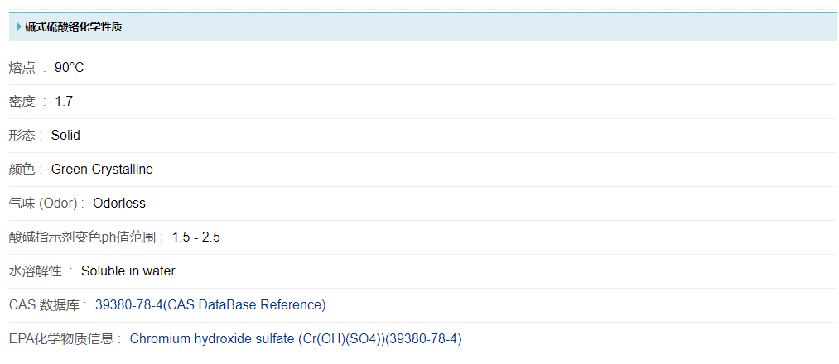Click the 熔点 label

click(22, 68)
